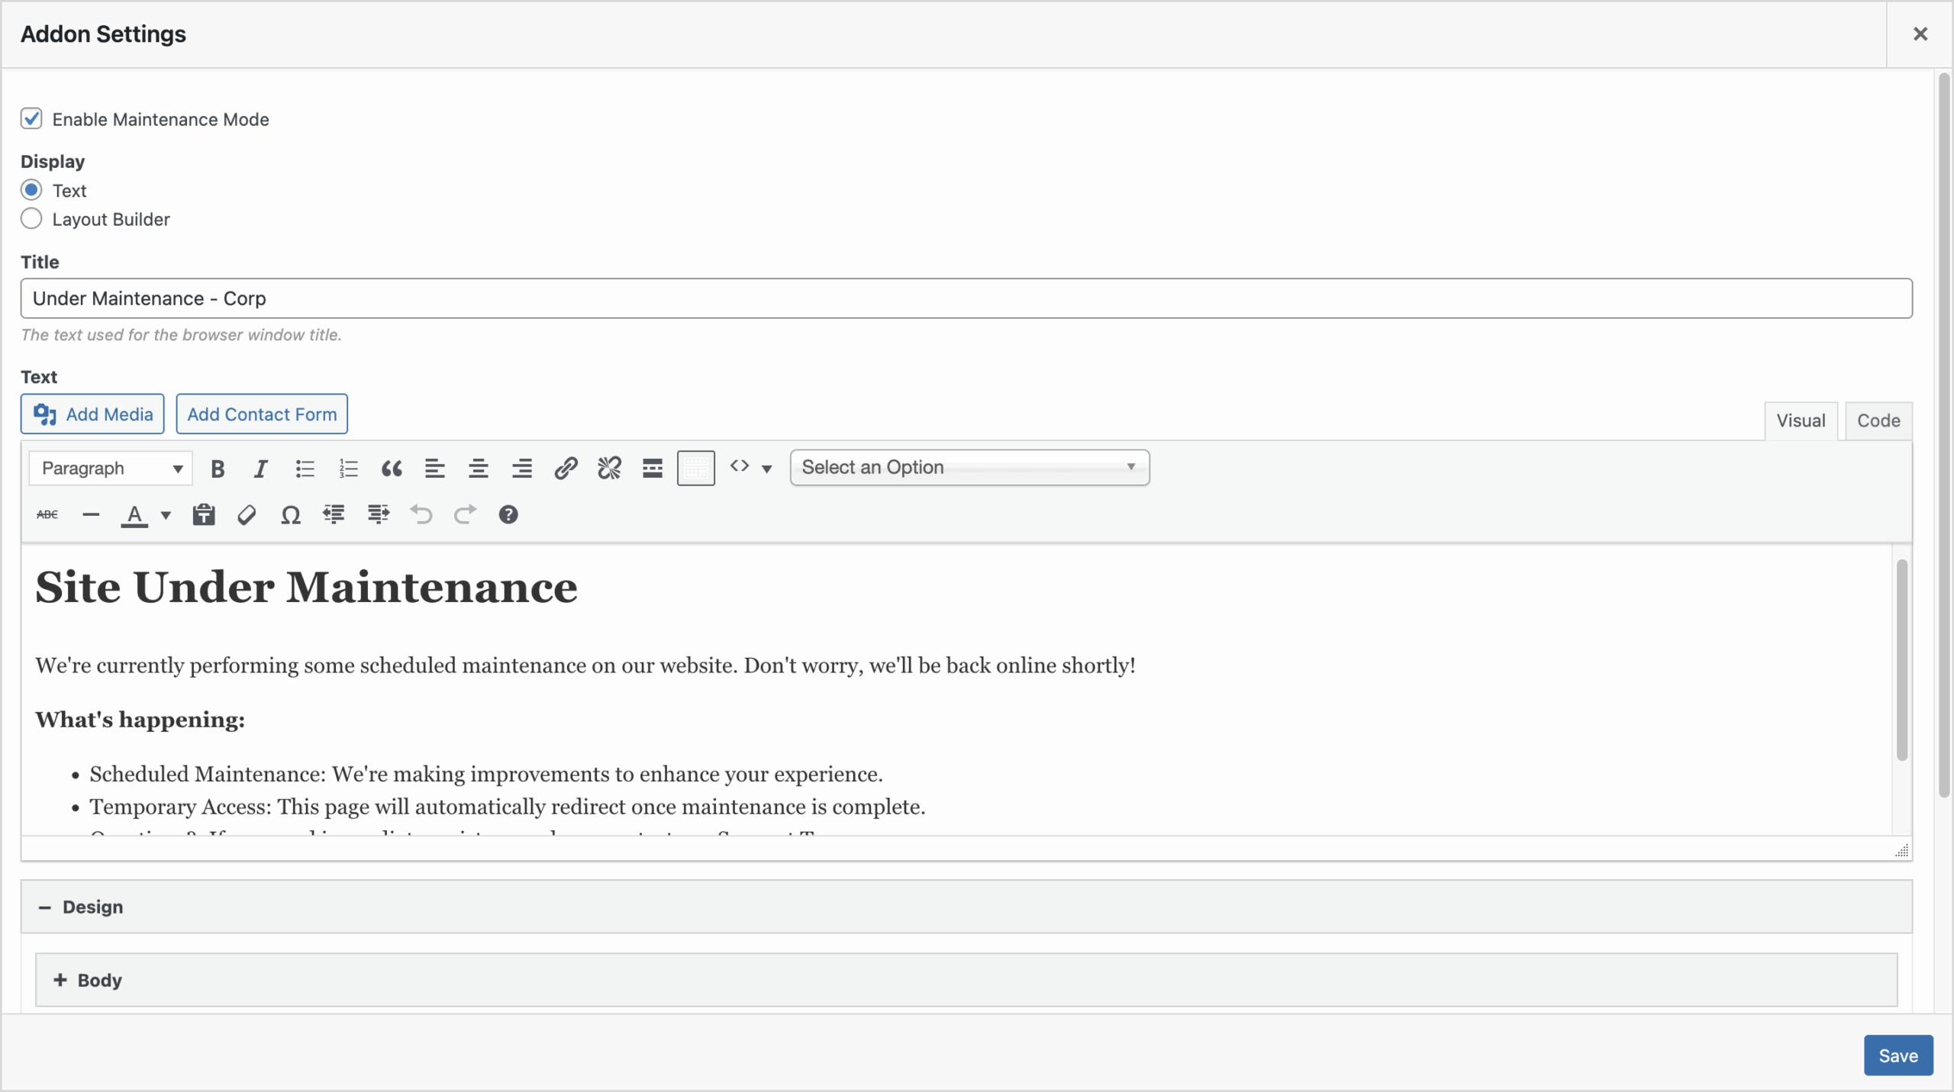Close the Addon Settings dialog
Viewport: 1954px width, 1092px height.
[x=1920, y=34]
